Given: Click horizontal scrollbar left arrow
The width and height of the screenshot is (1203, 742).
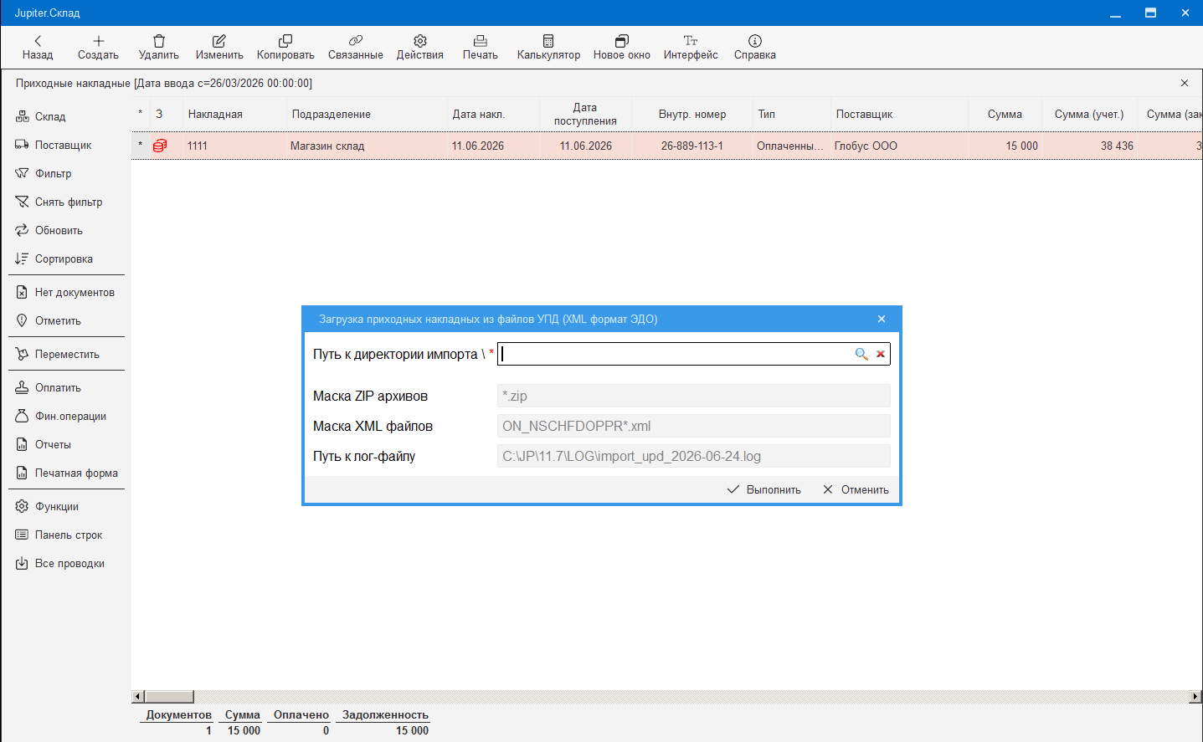Looking at the screenshot, I should click(x=138, y=697).
